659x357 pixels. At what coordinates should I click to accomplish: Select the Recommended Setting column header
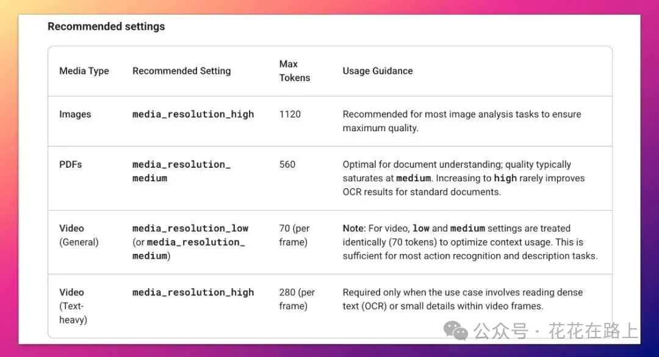tap(181, 71)
